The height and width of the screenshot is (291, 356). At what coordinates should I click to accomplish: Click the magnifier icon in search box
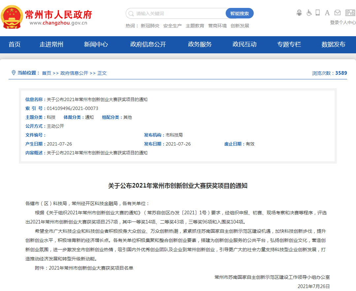(x=131, y=13)
